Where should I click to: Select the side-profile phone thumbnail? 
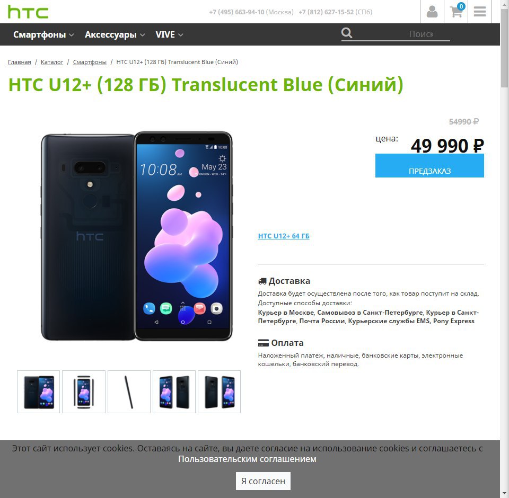pos(129,392)
